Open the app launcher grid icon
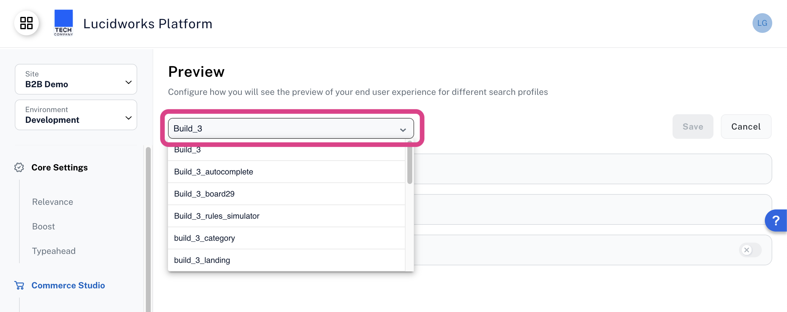The image size is (787, 312). 26,23
